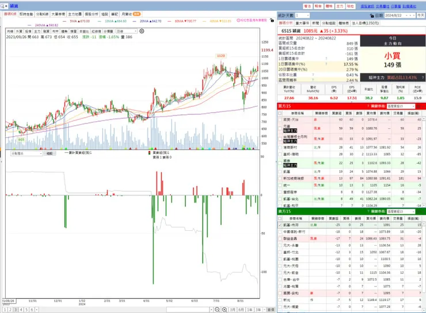
Task: Toggle select-all checkbox in 賣方15 header
Action: (280, 218)
